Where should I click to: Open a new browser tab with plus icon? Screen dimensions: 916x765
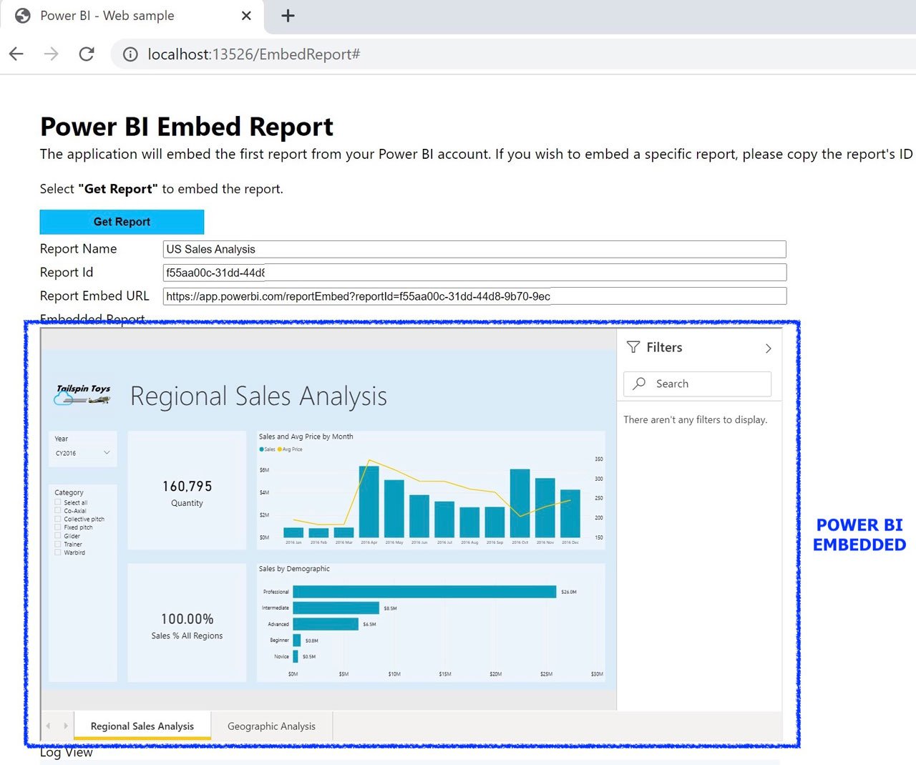coord(288,16)
